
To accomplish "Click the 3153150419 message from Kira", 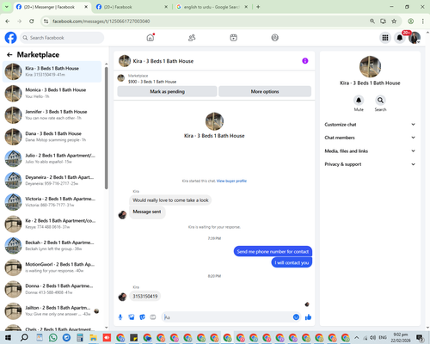I will coord(145,296).
